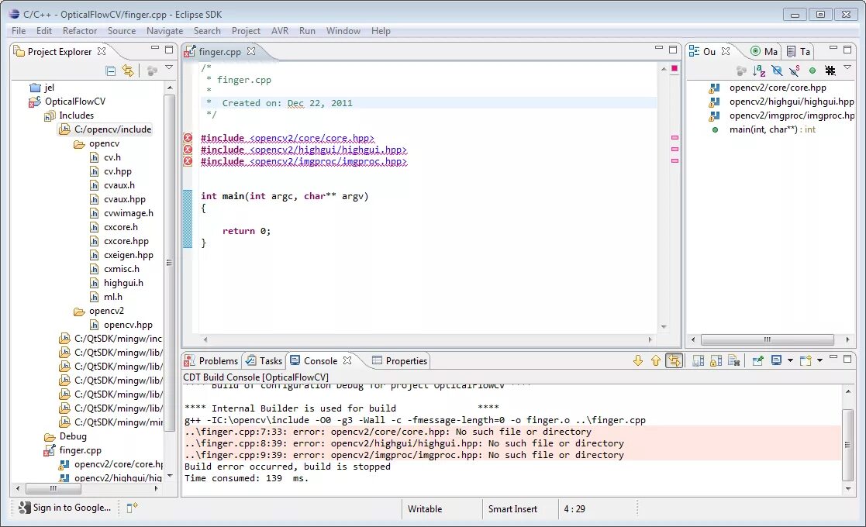
Task: Toggle Hide Static Members in Outline
Action: (x=794, y=71)
